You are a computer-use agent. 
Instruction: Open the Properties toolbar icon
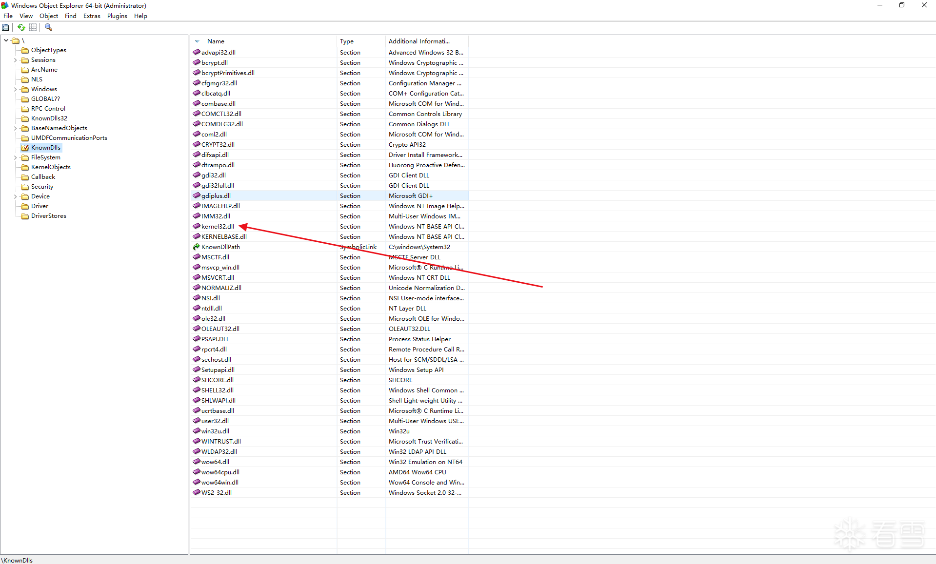pyautogui.click(x=5, y=27)
